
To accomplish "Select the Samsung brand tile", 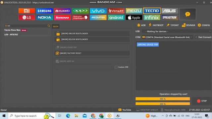I will (x=44, y=11).
